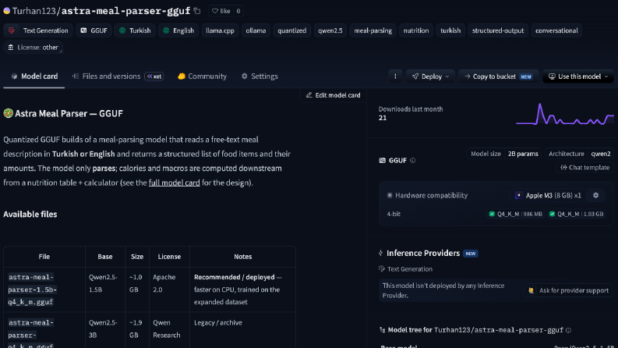
Task: Click the model tree info icon
Action: (568, 330)
